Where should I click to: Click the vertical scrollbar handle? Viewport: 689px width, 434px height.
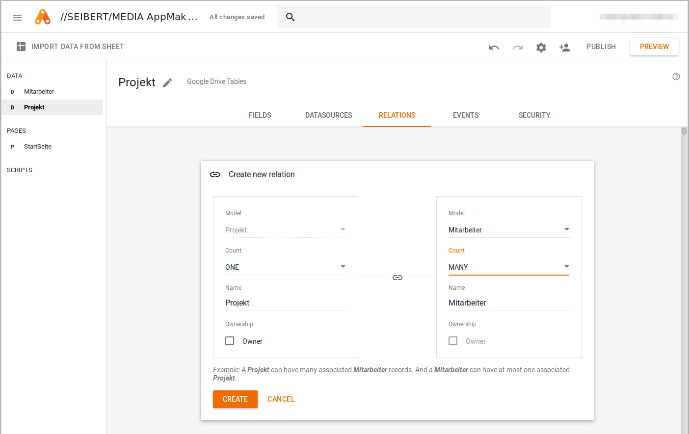(x=684, y=131)
